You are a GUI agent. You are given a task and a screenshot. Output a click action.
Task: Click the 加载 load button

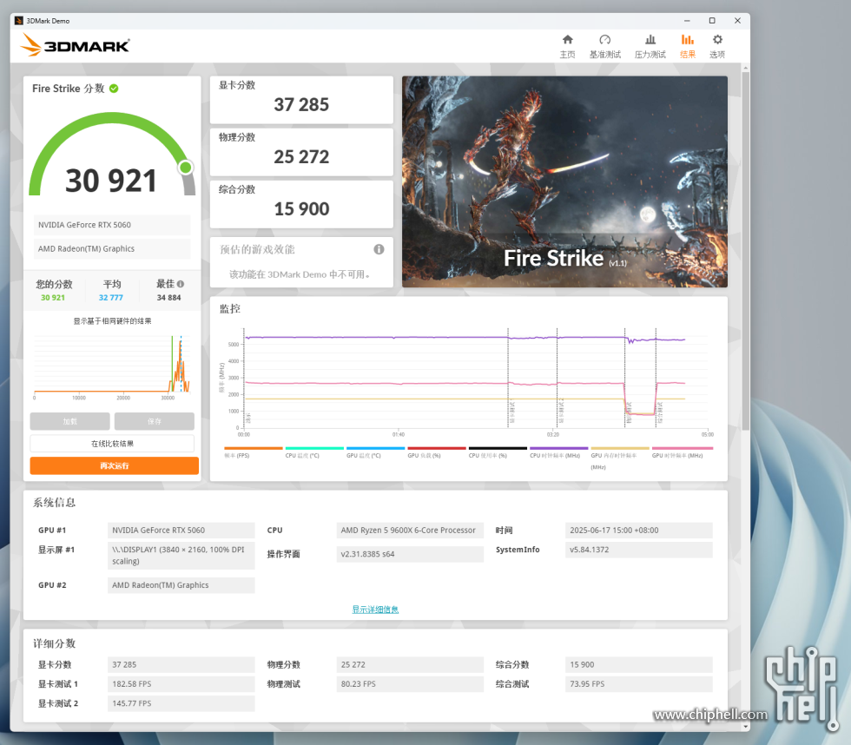70,421
